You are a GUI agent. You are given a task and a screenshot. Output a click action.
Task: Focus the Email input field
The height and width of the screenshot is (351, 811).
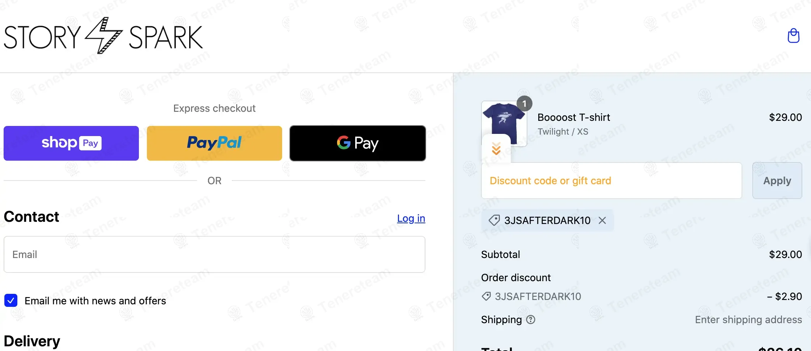tap(214, 254)
